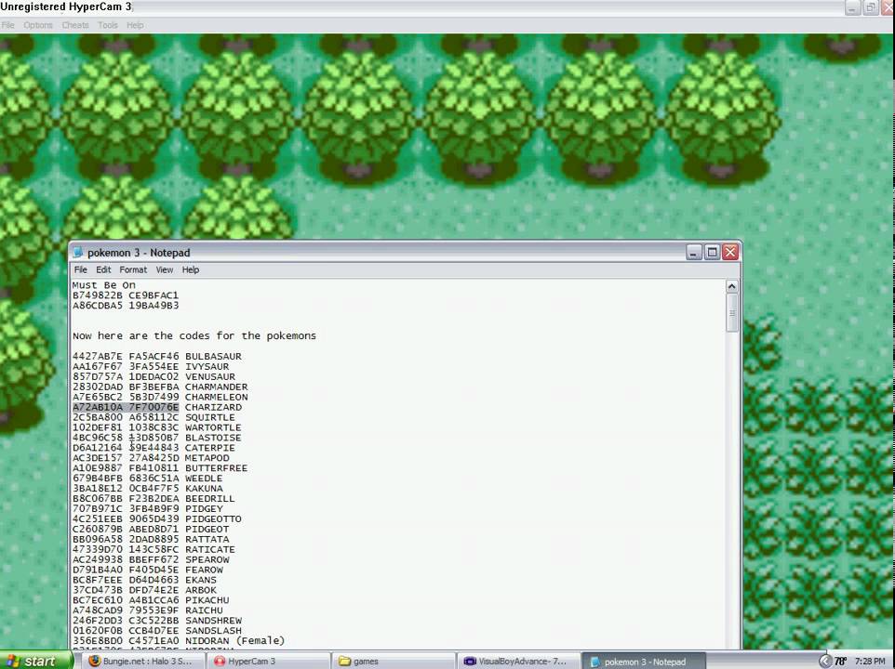Click the NIDORAN (Female) code line

(x=179, y=640)
